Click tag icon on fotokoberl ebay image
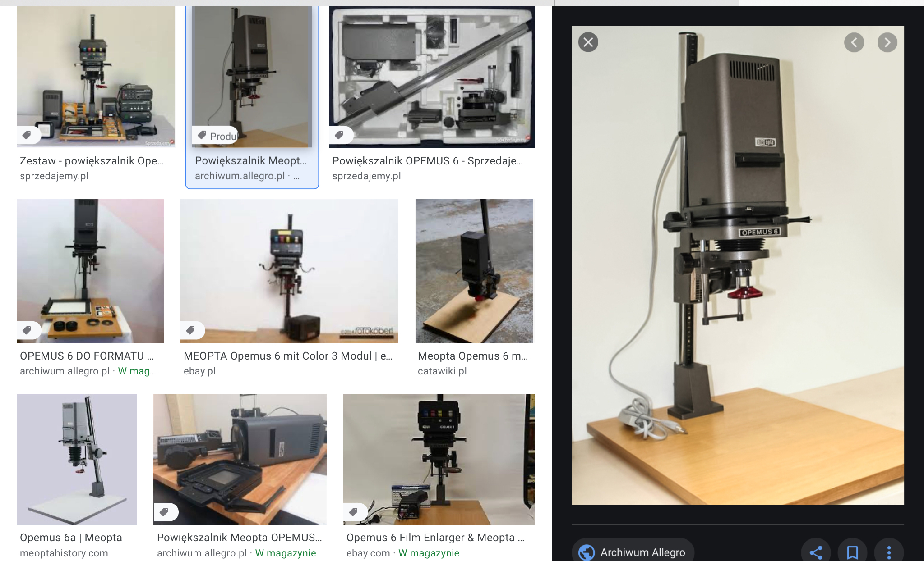Viewport: 924px width, 561px height. [x=191, y=330]
